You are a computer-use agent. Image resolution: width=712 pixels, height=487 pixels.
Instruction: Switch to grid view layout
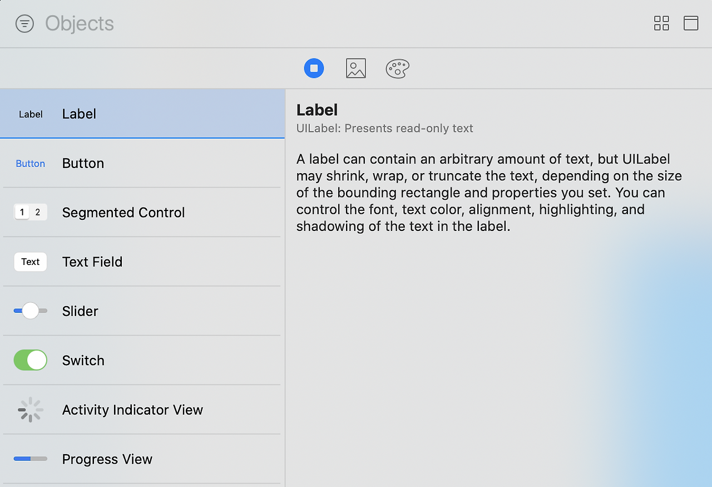[x=661, y=23]
